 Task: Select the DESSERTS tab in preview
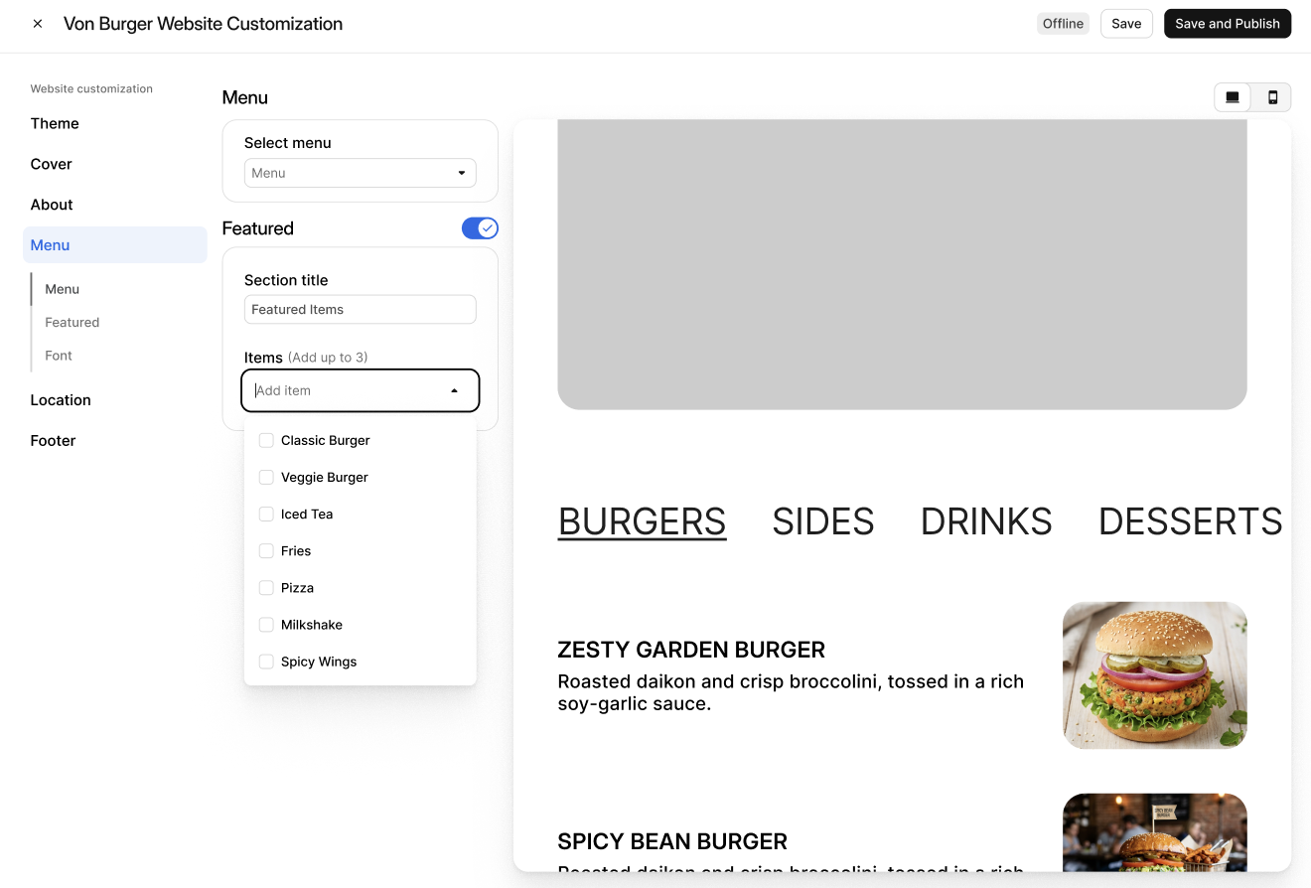tap(1191, 521)
